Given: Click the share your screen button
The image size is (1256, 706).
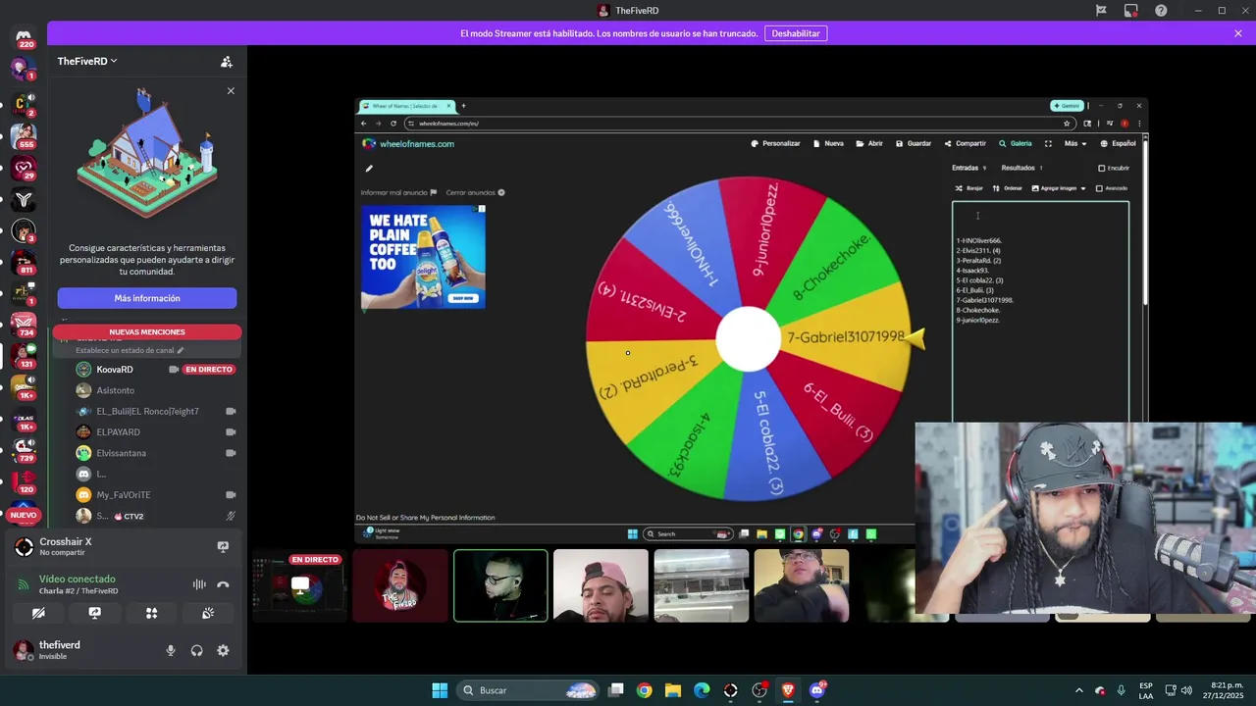Looking at the screenshot, I should pyautogui.click(x=95, y=613).
